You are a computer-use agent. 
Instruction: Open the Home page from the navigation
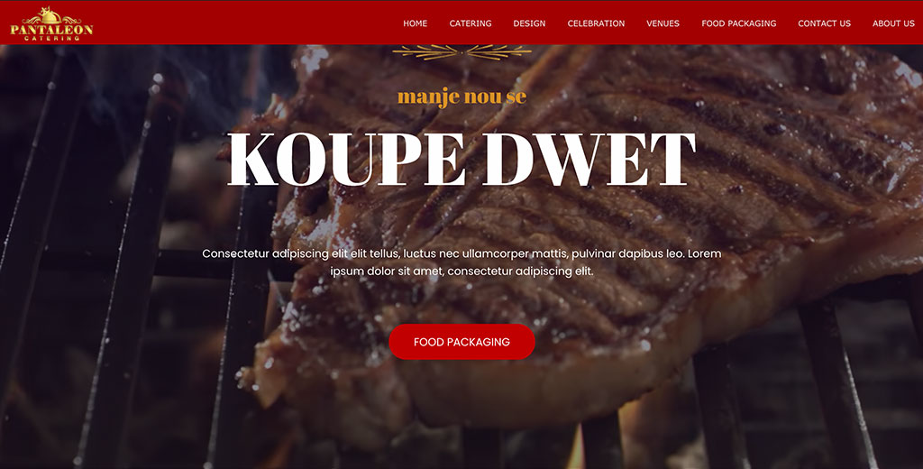(415, 23)
